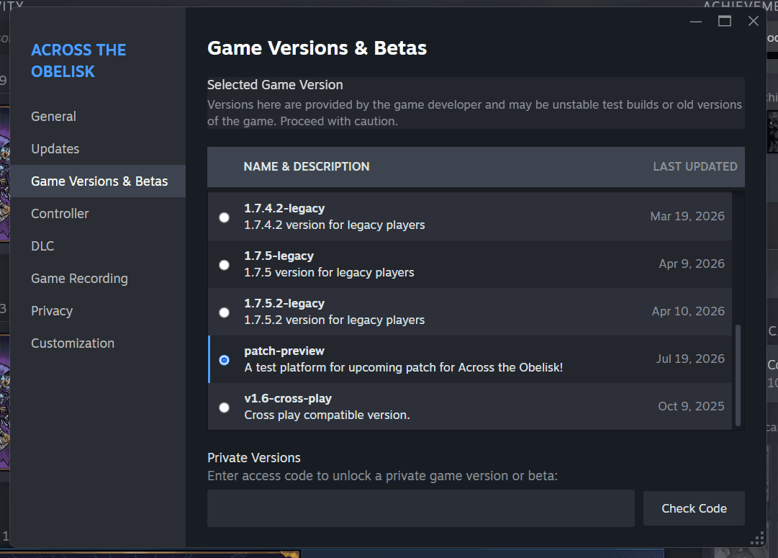778x558 pixels.
Task: Click '1.7.5 version for legacy players' text
Action: tap(329, 273)
